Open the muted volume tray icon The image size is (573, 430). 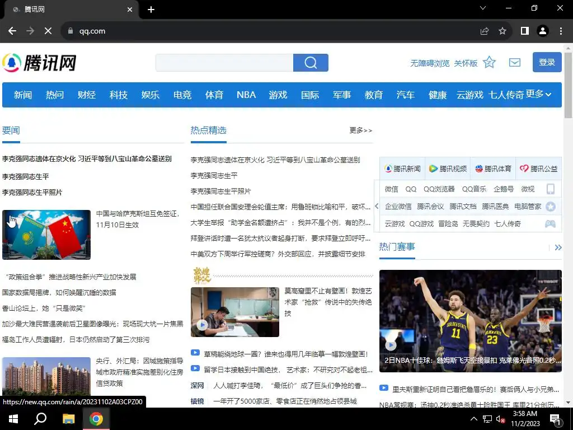[500, 419]
